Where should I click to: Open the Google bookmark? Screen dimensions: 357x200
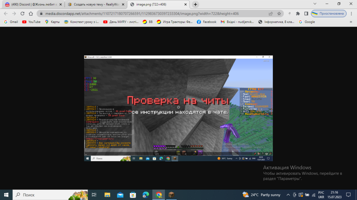307,22
